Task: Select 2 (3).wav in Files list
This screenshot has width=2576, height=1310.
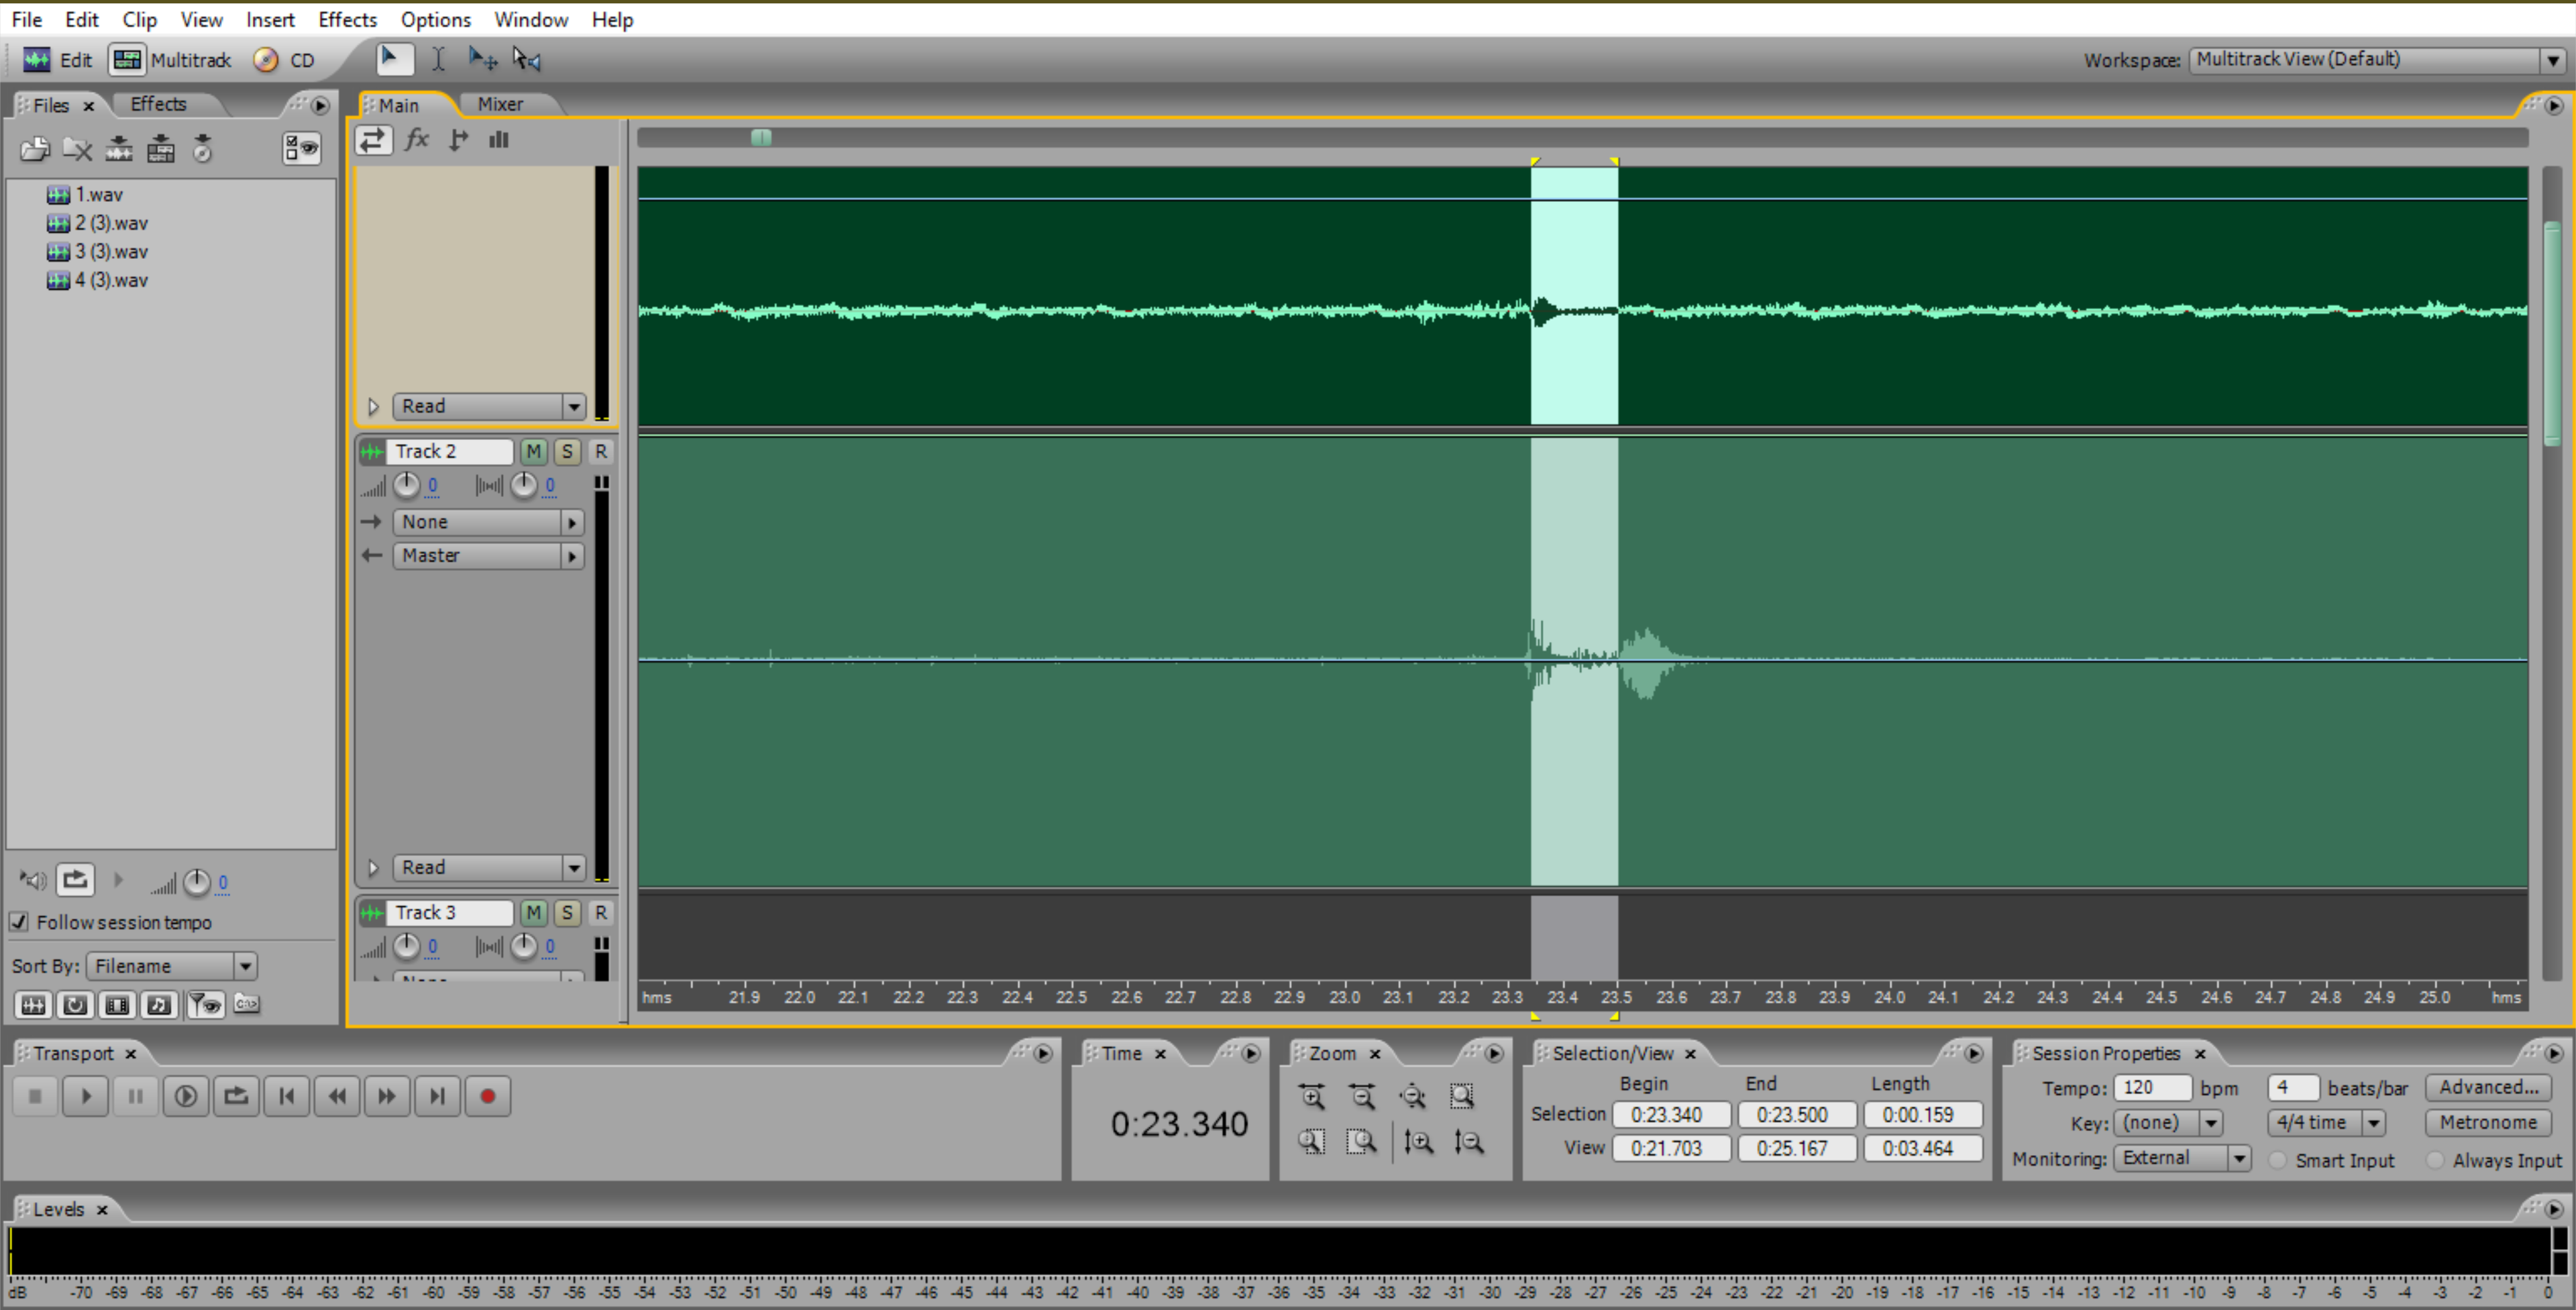Action: point(111,223)
